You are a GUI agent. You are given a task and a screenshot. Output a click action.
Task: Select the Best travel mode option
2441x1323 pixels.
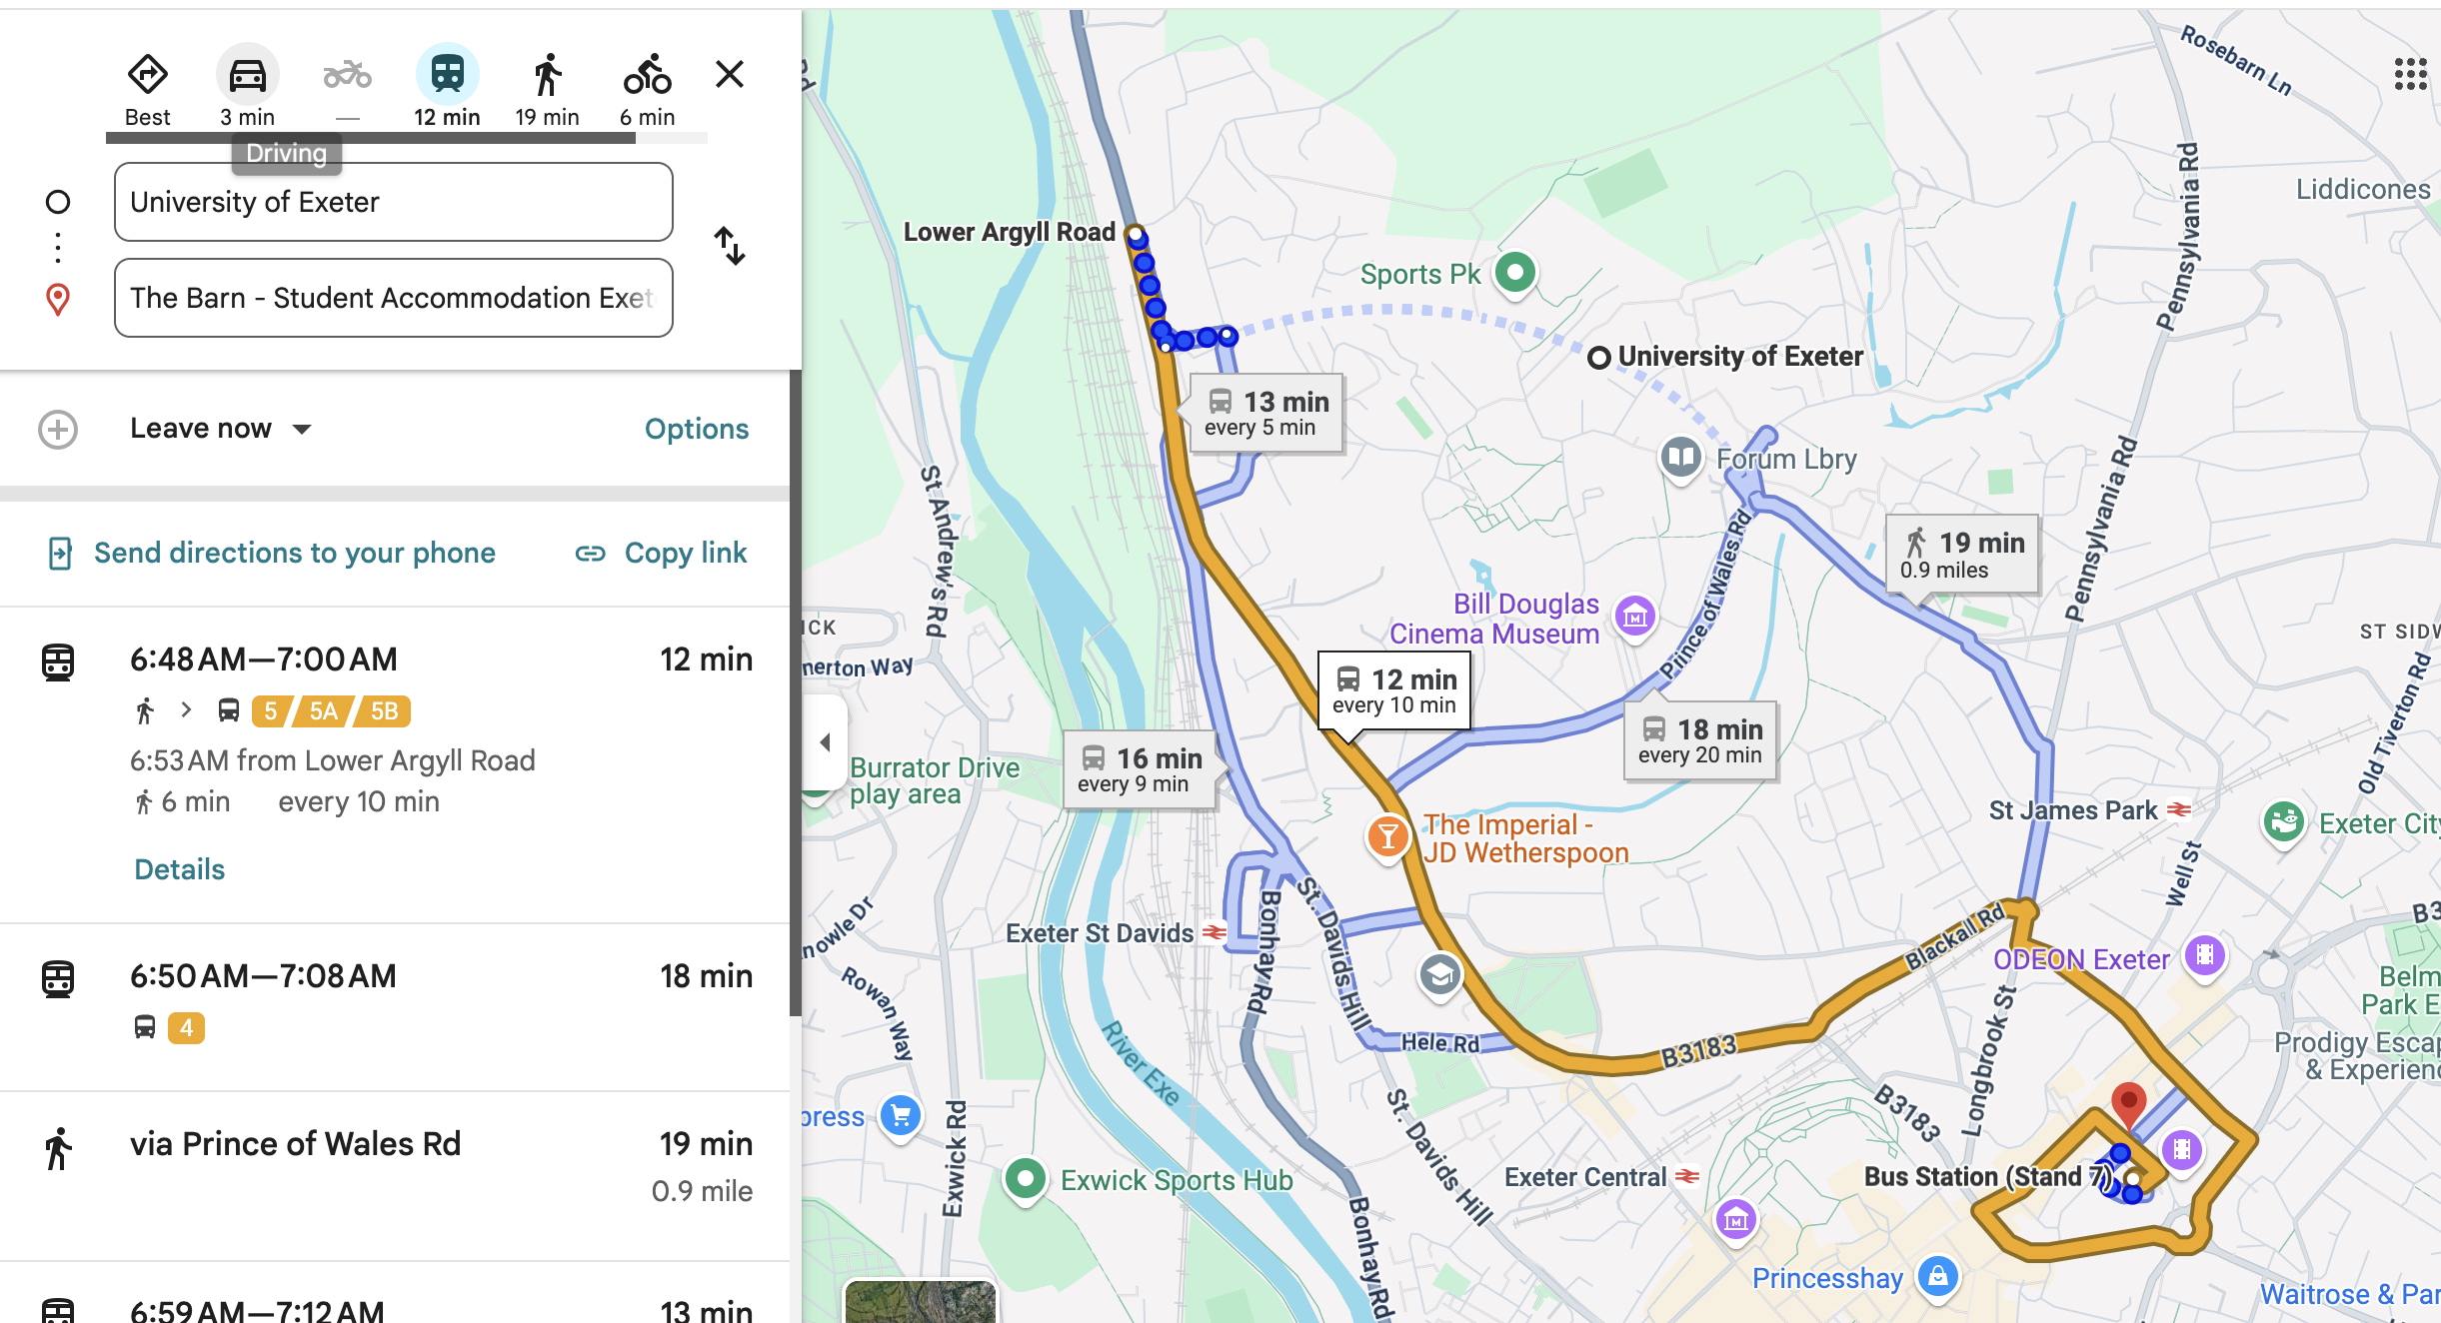point(147,75)
